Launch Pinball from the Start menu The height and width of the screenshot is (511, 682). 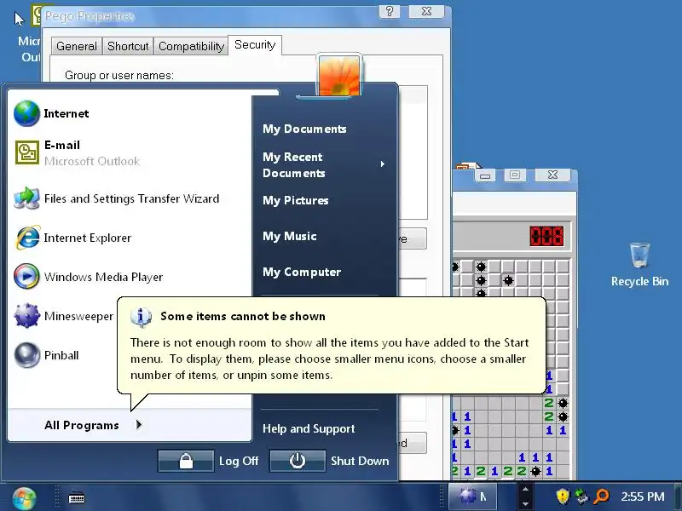[x=47, y=355]
